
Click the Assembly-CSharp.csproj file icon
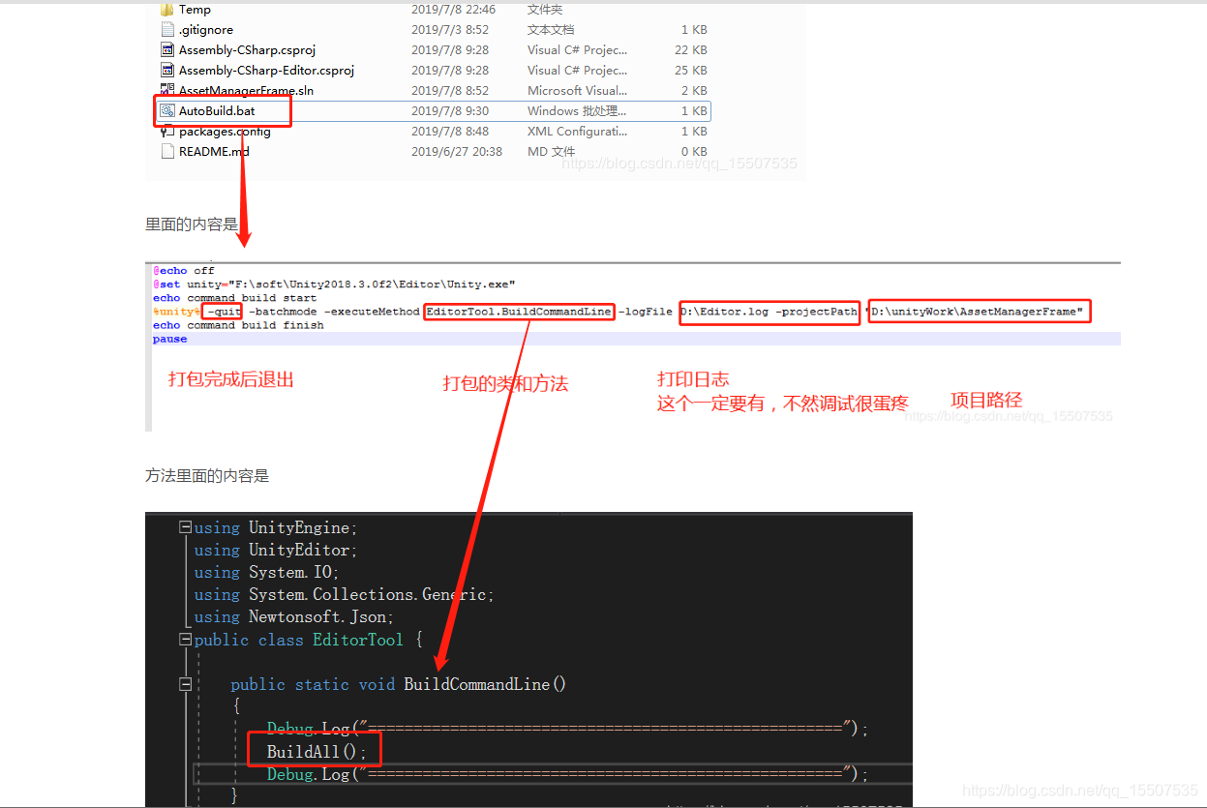click(x=166, y=50)
